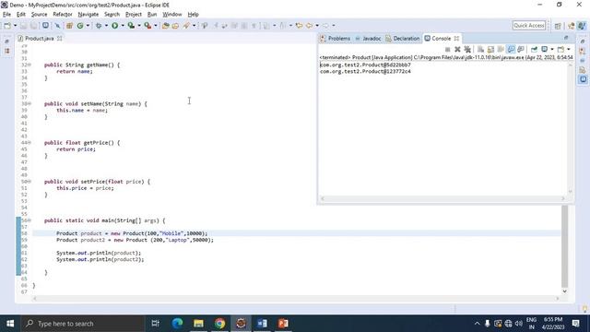Open the External Tools dropdown arrow
This screenshot has width=590, height=332.
click(156, 26)
